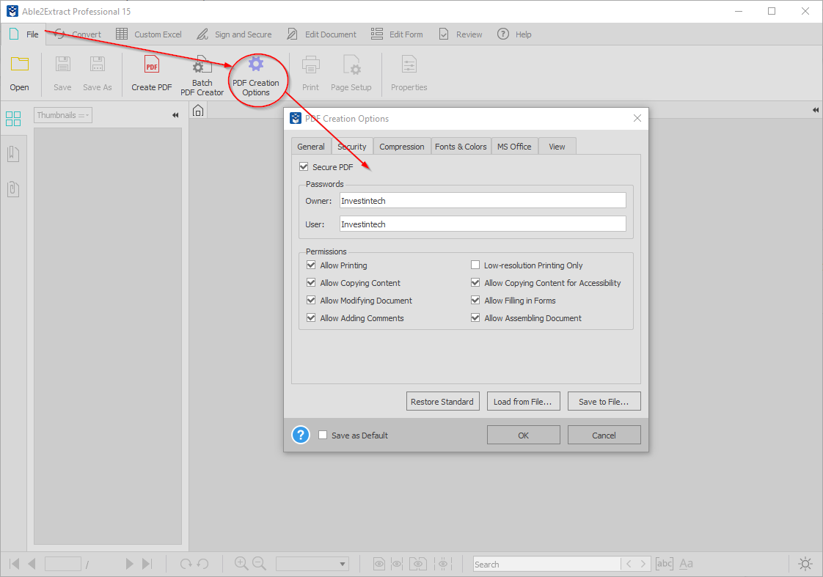Toggle Allow Copying Content checkbox
The image size is (823, 577).
pyautogui.click(x=311, y=283)
